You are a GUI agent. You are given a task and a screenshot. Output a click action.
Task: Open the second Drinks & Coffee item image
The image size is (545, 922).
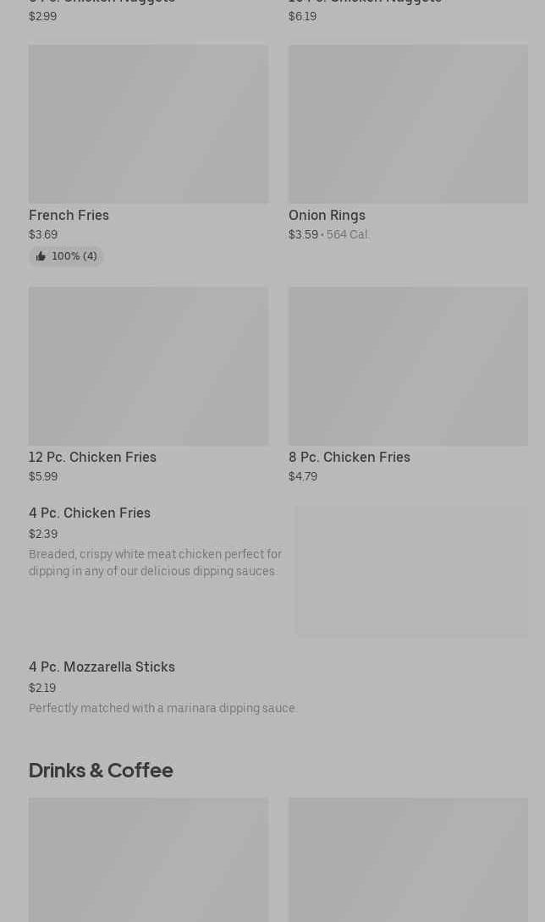[x=408, y=859]
